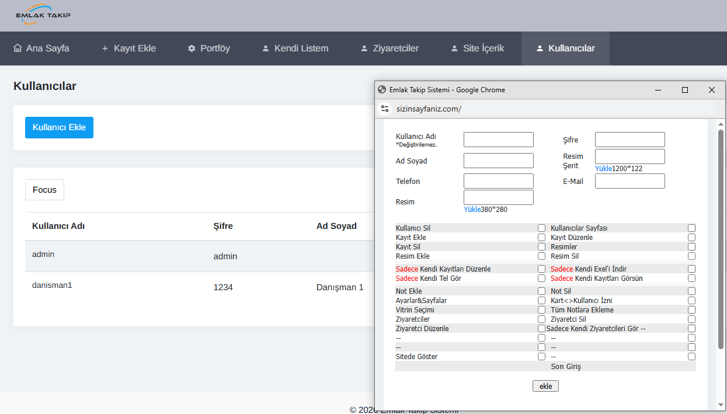Click the person icon beside Site İçerik
The image size is (727, 414).
click(454, 48)
